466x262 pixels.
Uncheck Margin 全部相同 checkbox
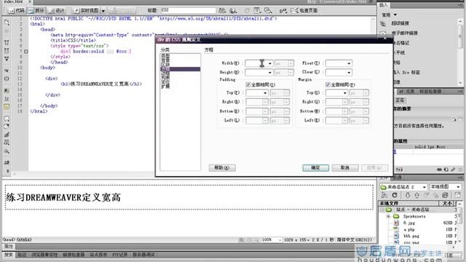pos(328,84)
